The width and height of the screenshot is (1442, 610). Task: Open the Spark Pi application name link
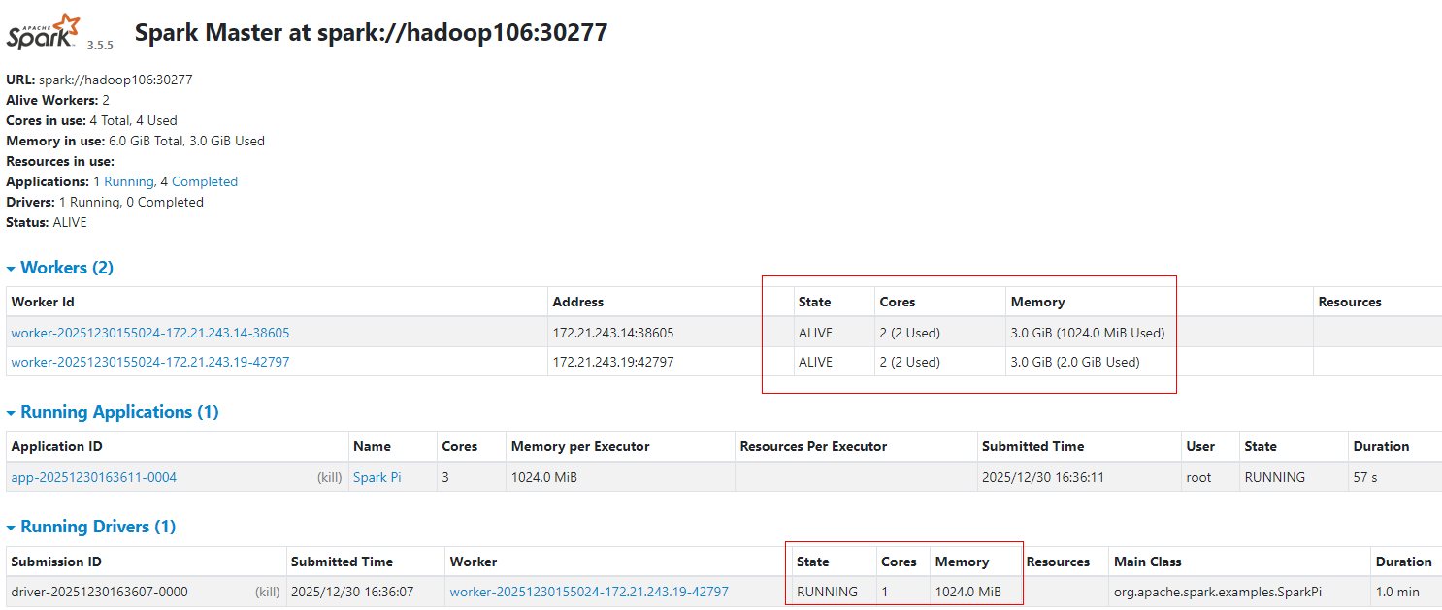pyautogui.click(x=377, y=477)
